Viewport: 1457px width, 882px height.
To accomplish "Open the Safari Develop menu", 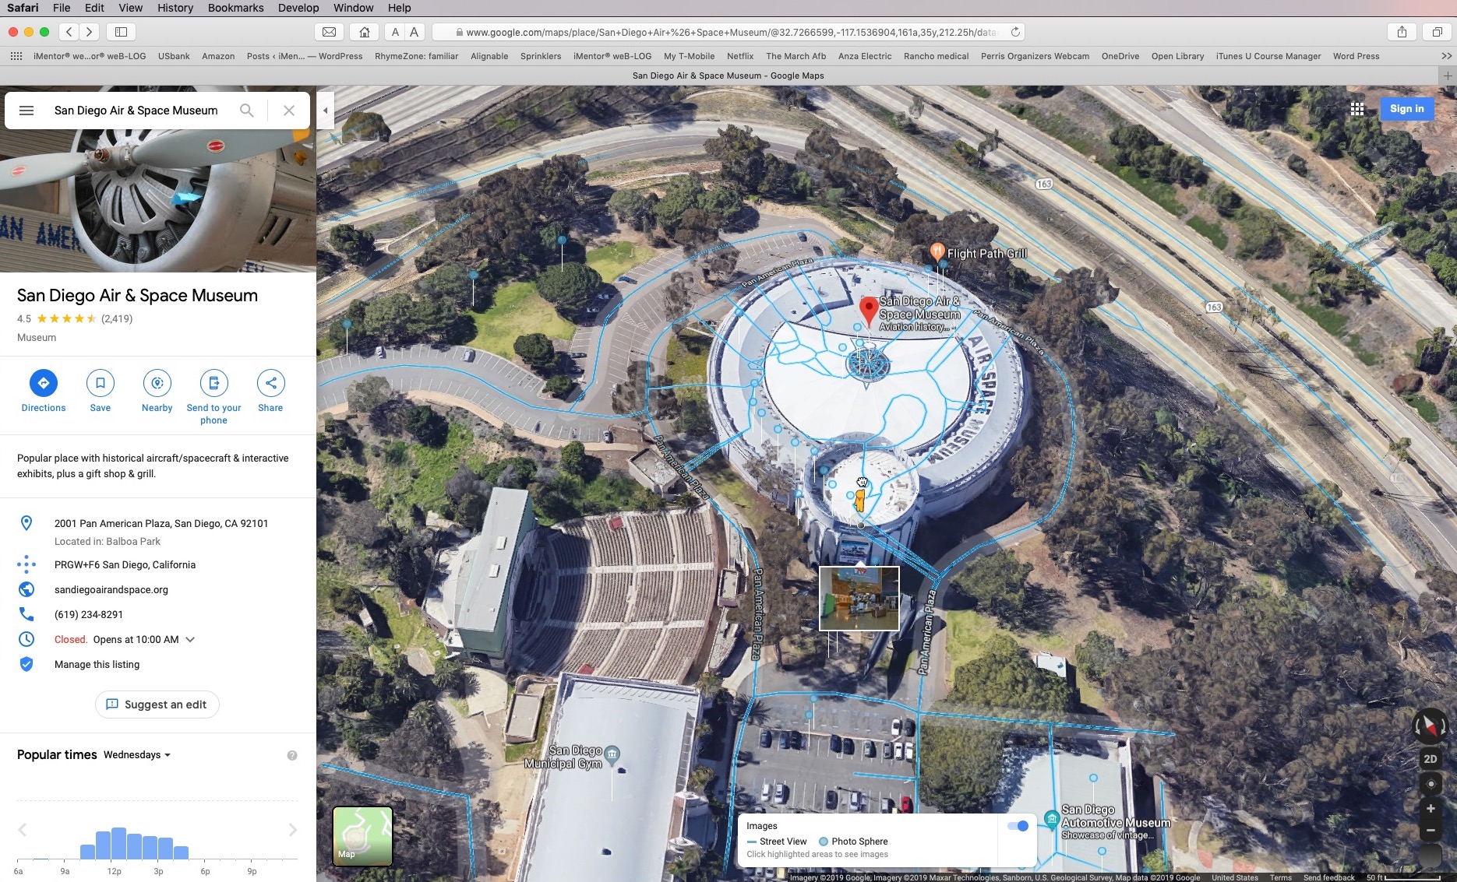I will coord(298,8).
